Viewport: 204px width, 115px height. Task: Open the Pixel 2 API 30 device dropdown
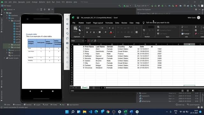coord(142,6)
